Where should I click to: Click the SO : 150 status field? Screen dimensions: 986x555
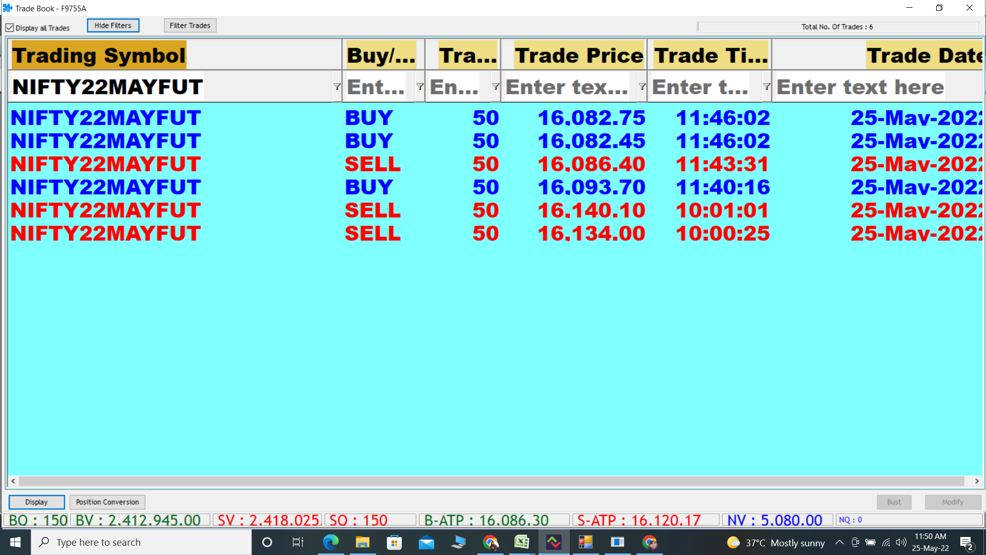tap(370, 520)
